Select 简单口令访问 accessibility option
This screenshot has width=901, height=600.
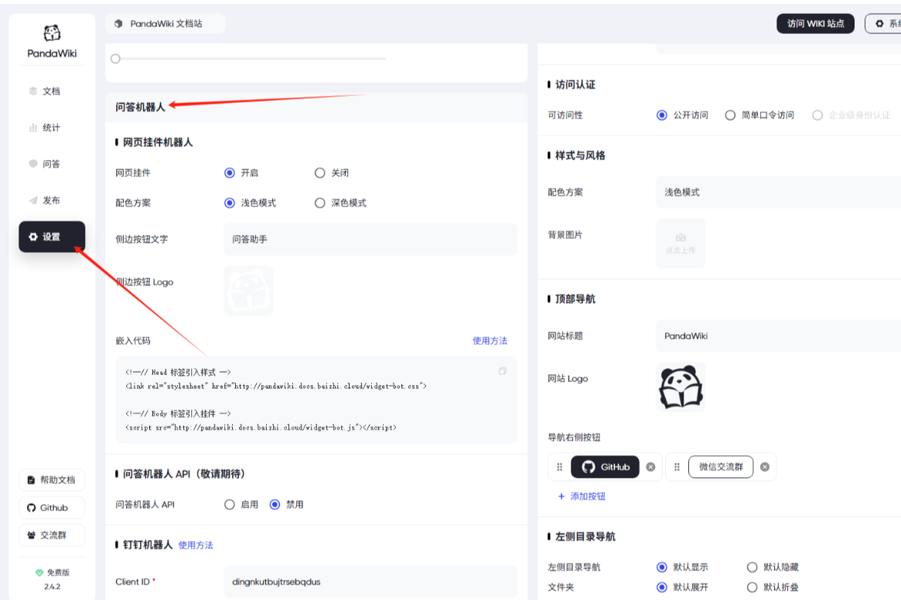tap(730, 115)
